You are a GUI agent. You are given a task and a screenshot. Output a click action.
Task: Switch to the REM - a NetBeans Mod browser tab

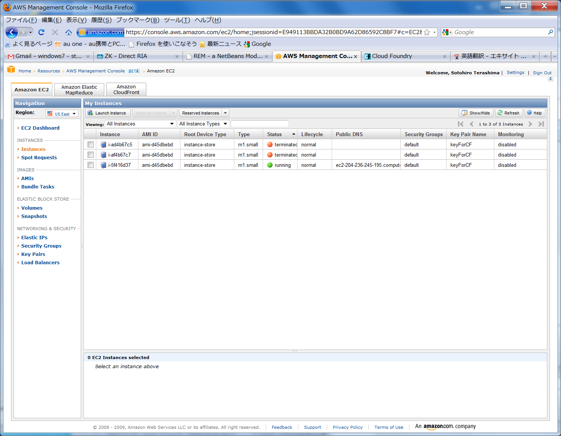[227, 56]
